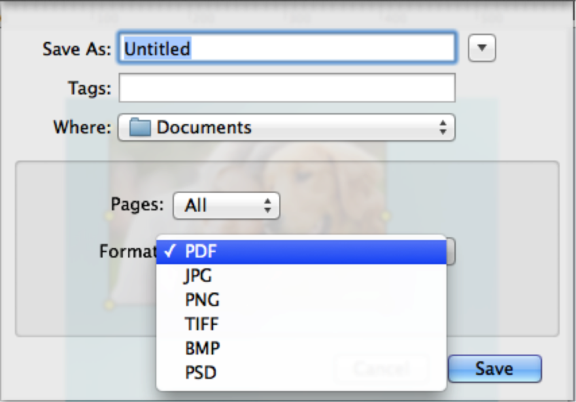Click the up-down arrows on Pages popup

[x=267, y=206]
